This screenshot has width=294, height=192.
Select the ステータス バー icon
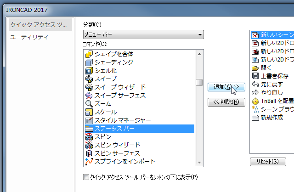89,129
